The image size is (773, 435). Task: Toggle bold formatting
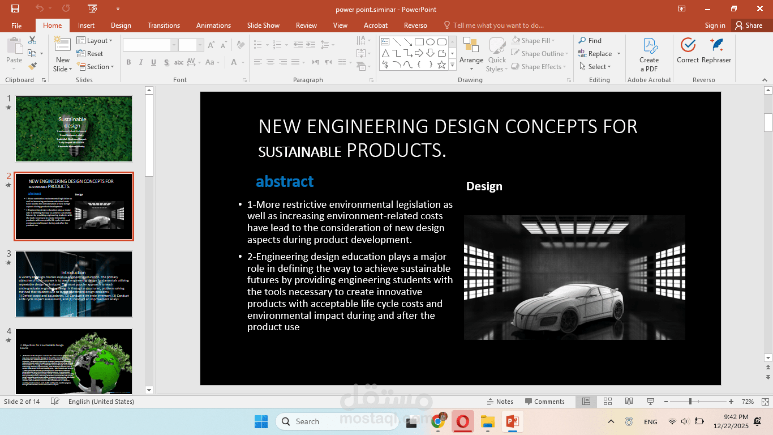pyautogui.click(x=128, y=62)
